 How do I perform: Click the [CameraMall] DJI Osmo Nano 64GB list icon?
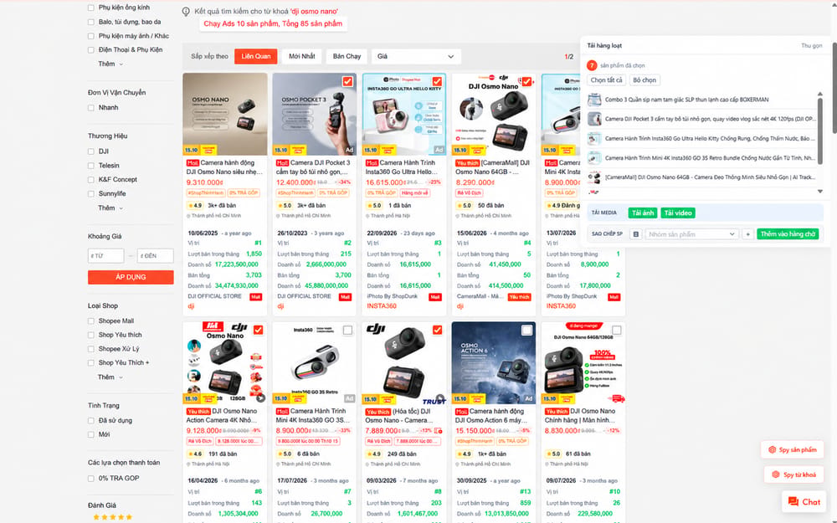click(594, 177)
